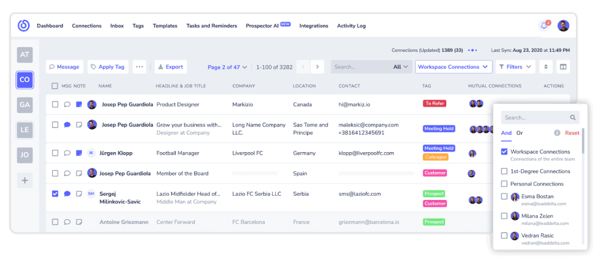Open the user profile avatar menu

[x=564, y=26]
